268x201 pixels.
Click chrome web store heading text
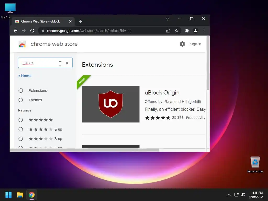54,44
